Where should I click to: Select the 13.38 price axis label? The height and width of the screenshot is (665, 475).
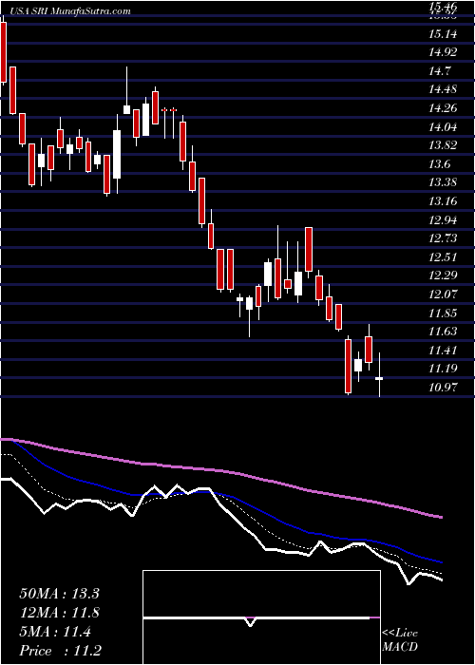click(x=444, y=182)
